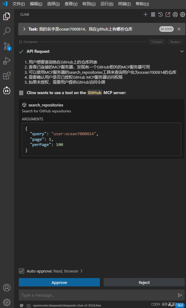Click the MCP server stack icon
Viewport: 186px width, 308px height.
click(21, 93)
